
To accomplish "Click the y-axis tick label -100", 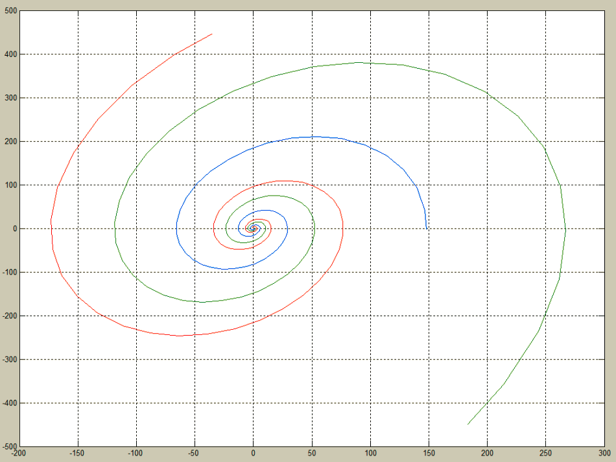I will [x=10, y=272].
